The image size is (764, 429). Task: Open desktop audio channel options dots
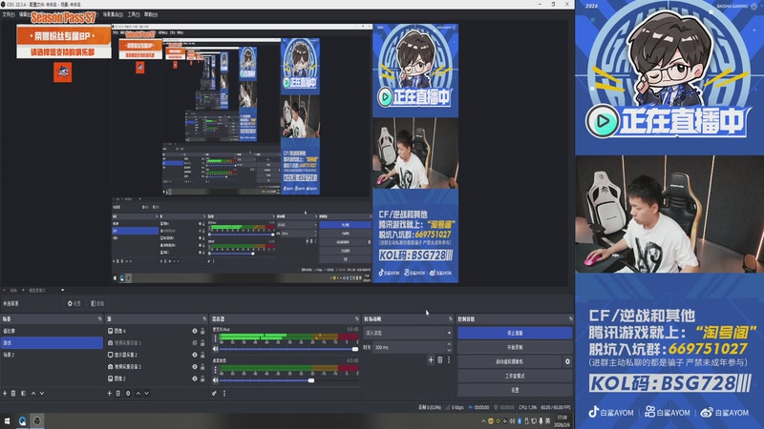tap(216, 369)
